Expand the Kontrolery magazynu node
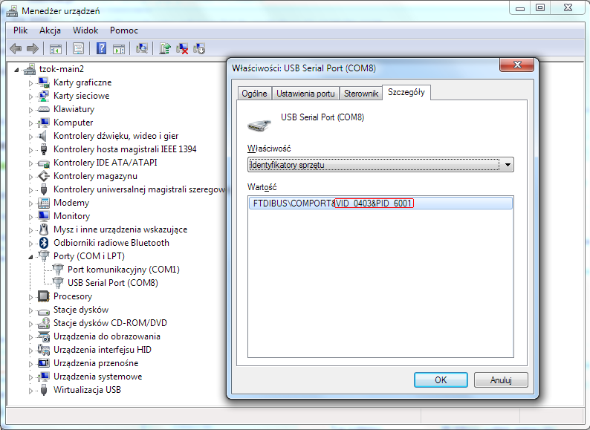The height and width of the screenshot is (430, 590). [x=31, y=177]
